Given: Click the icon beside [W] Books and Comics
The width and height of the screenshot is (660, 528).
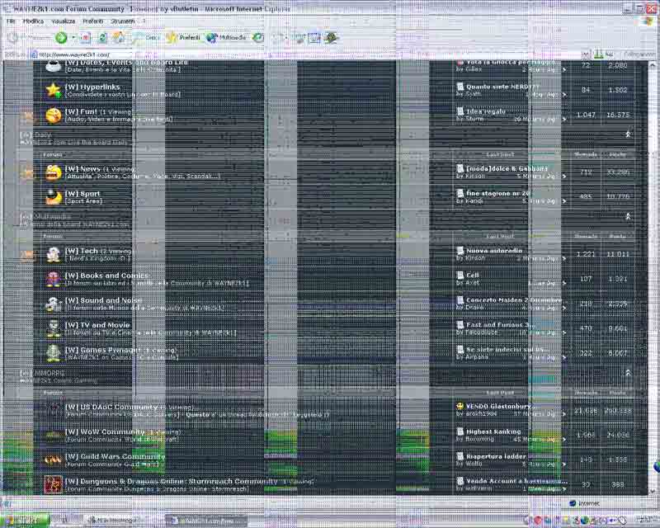Looking at the screenshot, I should pos(54,279).
